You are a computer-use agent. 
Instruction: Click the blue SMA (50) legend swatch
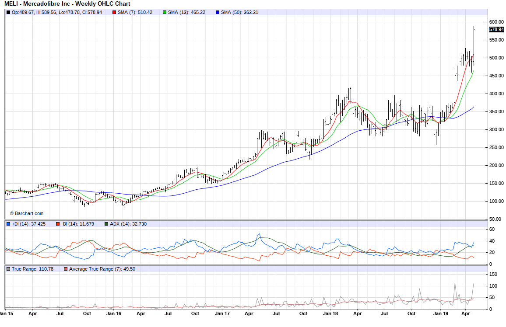click(x=218, y=12)
